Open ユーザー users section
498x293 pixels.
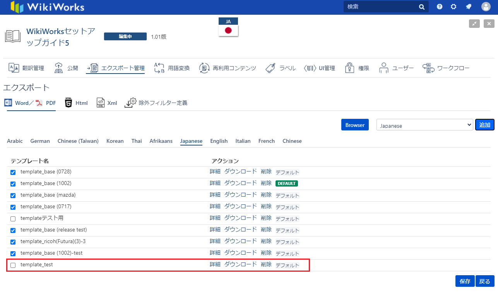[x=396, y=68]
